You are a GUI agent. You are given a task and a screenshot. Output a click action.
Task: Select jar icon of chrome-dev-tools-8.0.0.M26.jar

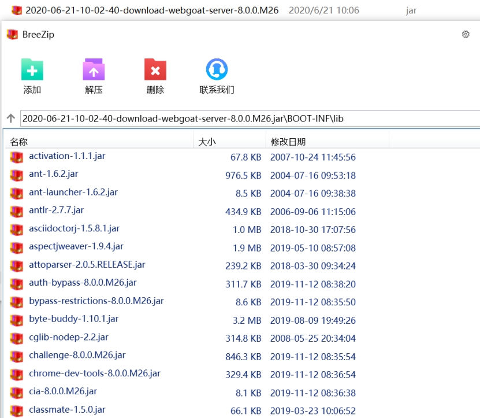tap(17, 375)
